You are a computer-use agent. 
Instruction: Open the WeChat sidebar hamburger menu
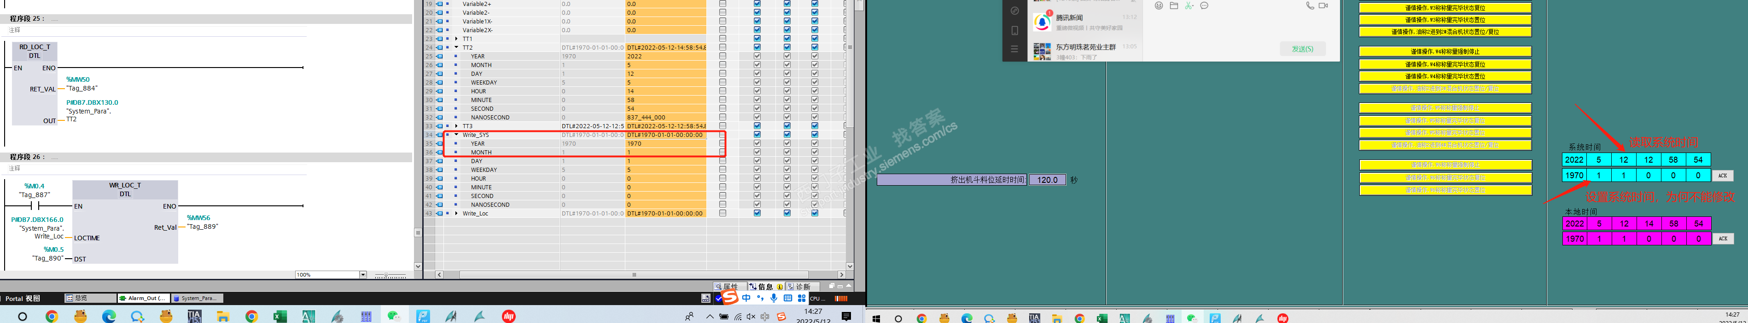coord(1014,49)
